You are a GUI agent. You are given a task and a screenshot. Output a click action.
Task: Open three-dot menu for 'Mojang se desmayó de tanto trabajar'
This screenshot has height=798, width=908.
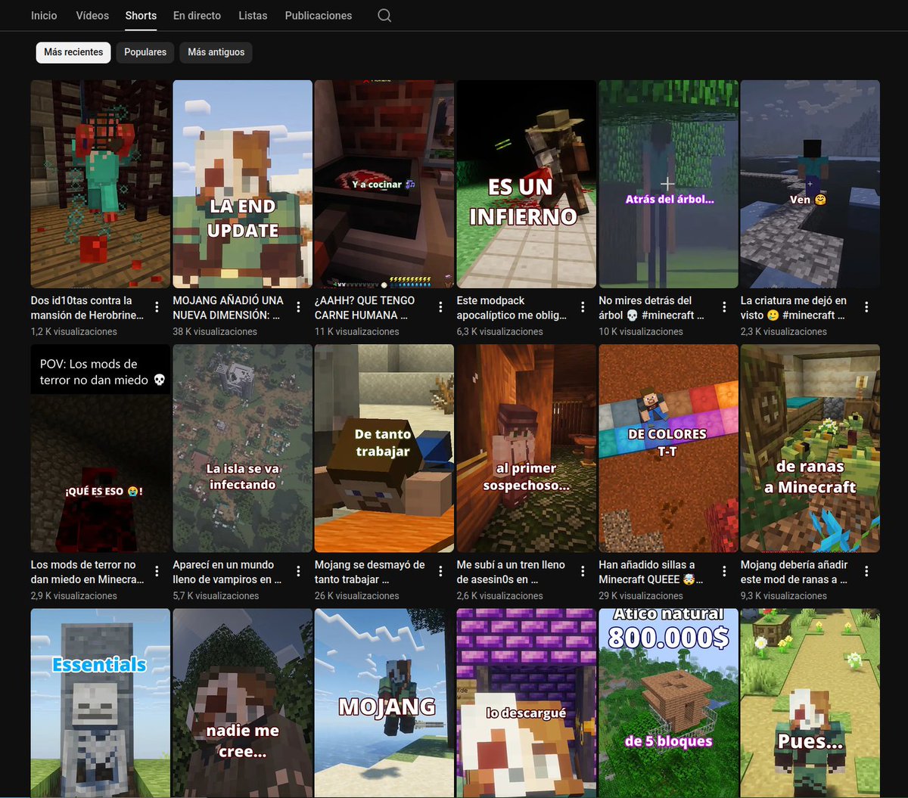coord(441,571)
